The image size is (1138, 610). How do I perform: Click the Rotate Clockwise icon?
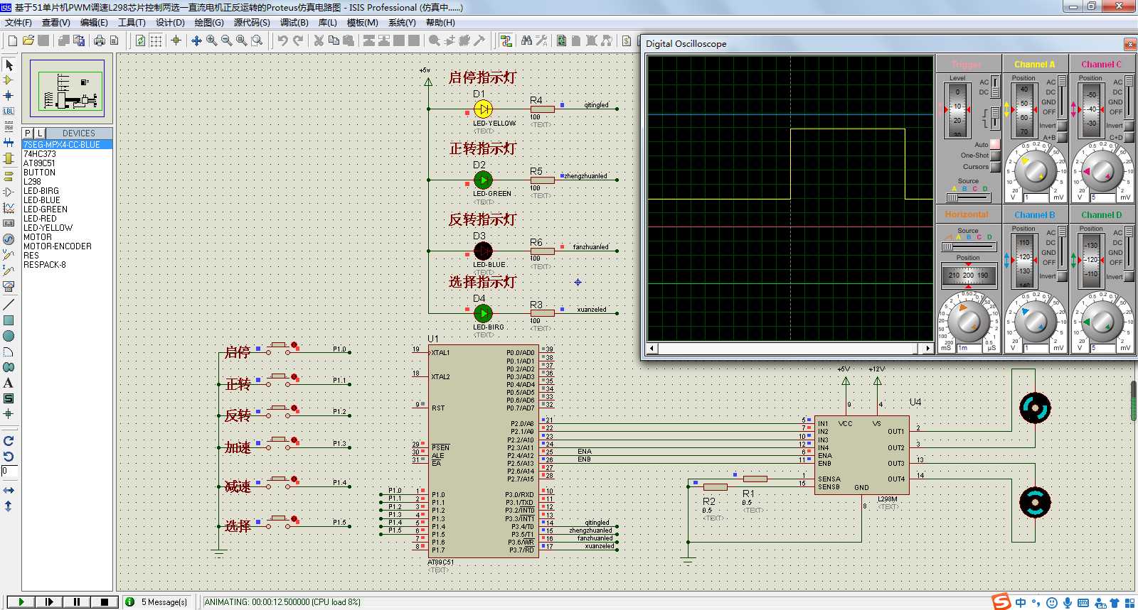9,441
